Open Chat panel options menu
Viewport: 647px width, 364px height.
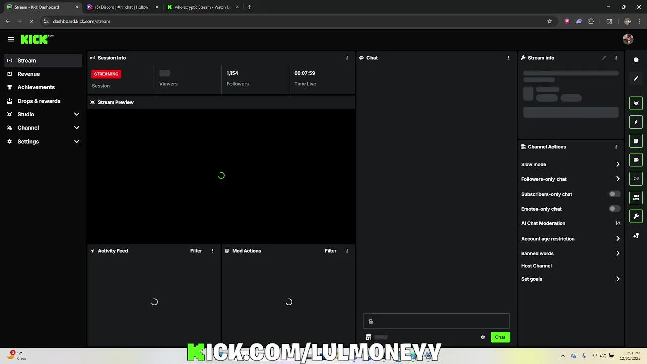509,58
